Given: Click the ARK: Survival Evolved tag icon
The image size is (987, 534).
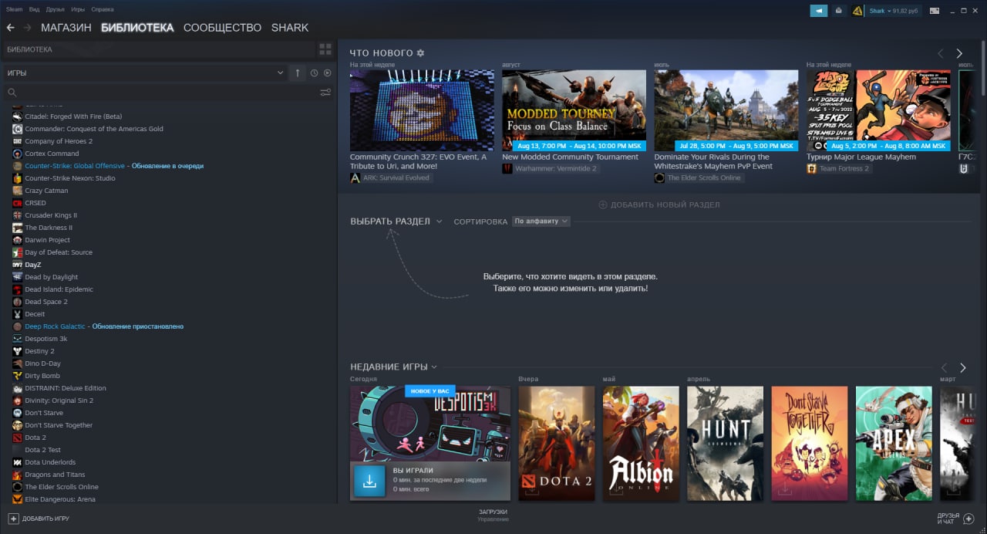Looking at the screenshot, I should click(355, 177).
